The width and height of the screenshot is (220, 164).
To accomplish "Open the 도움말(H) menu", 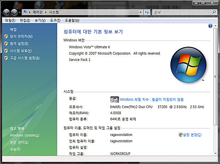I will click(x=72, y=20).
